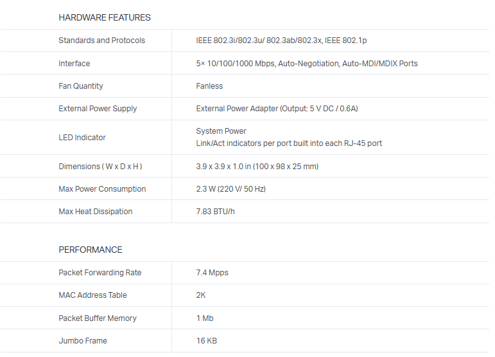Select the IEEE 802.3i standards value text
Image resolution: width=495 pixels, height=357 pixels.
pos(281,41)
